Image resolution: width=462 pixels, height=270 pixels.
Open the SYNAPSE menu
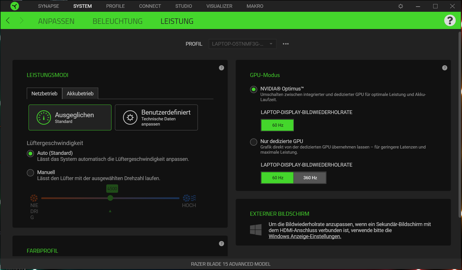click(48, 6)
